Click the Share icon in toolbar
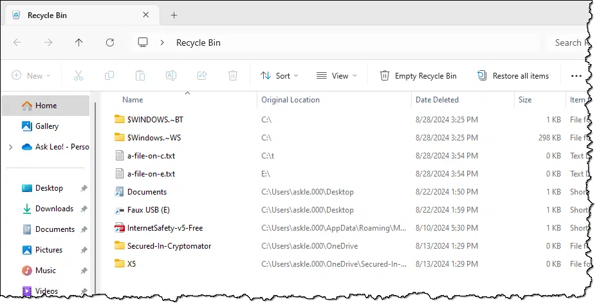Viewport: 599px width, 306px height. (202, 76)
